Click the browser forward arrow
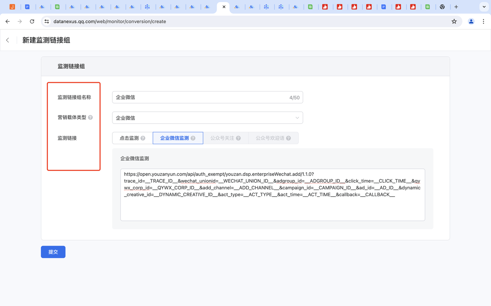The width and height of the screenshot is (491, 306). (20, 21)
